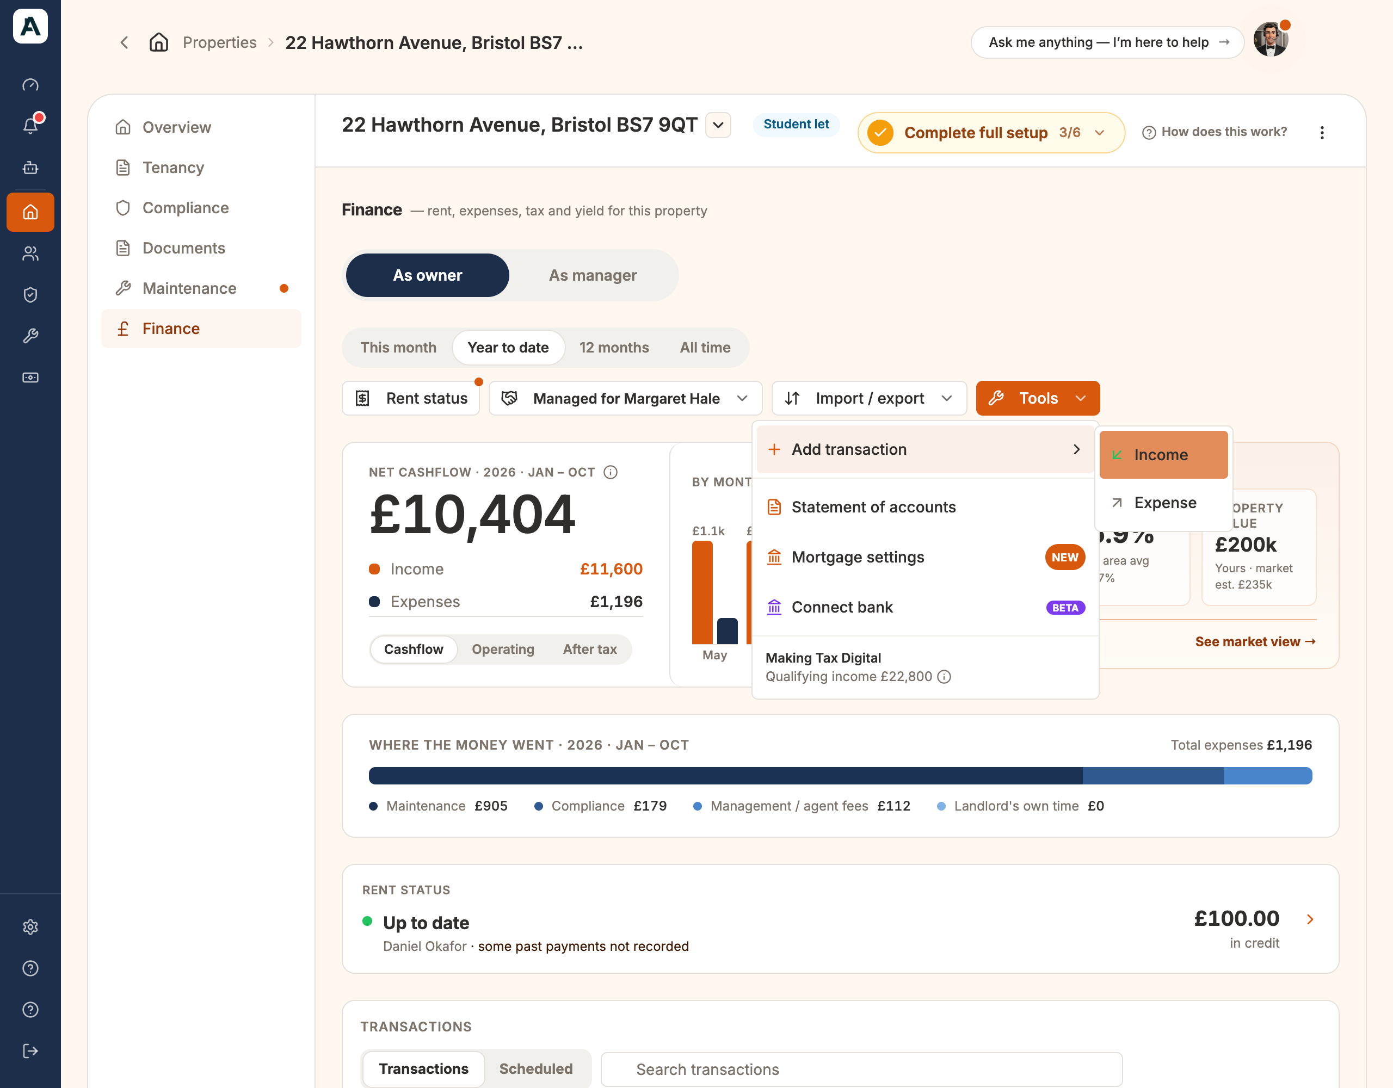This screenshot has height=1088, width=1393.
Task: Open Tenancy in property nav
Action: tap(201, 167)
